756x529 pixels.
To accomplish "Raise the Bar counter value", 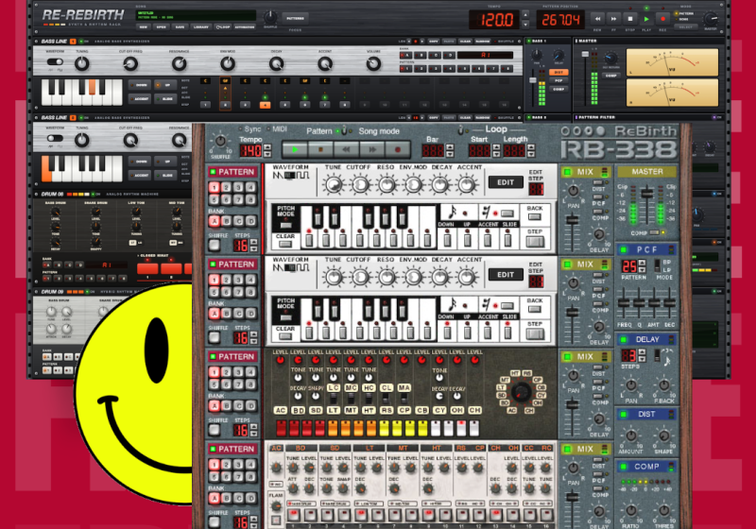I will point(450,147).
